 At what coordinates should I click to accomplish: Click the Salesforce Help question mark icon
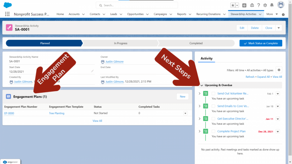click(x=258, y=5)
